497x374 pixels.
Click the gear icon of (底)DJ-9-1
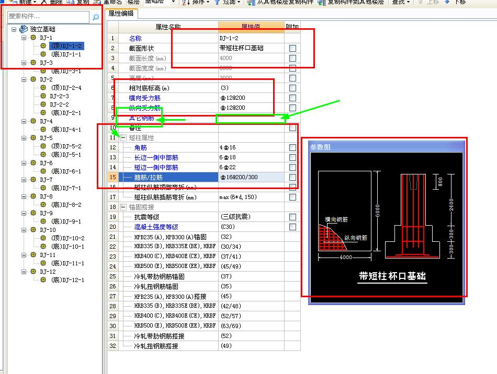coord(43,221)
